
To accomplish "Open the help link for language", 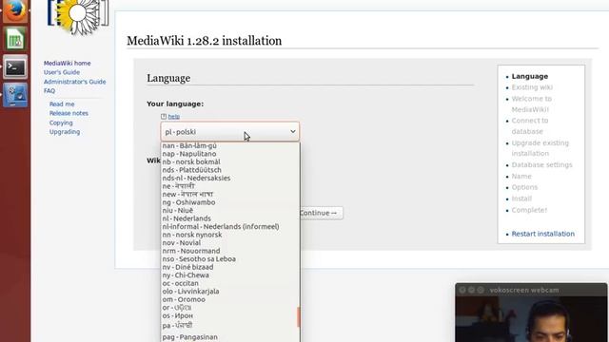I will coord(173,116).
